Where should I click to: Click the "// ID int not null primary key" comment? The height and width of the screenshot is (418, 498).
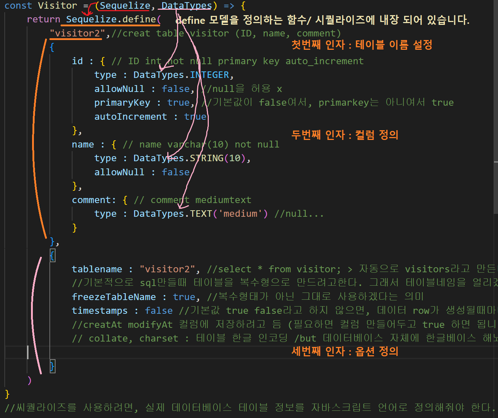(237, 61)
